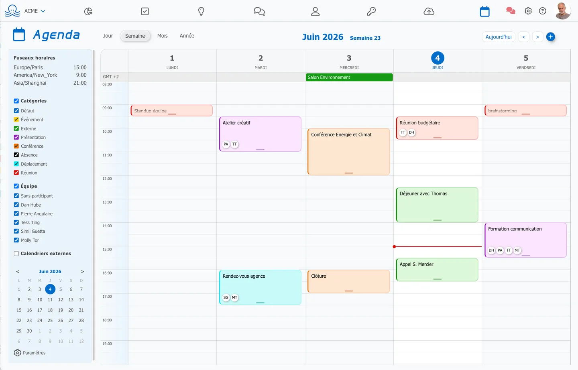Go to previous month in mini calendar
This screenshot has height=370, width=578.
click(x=18, y=272)
